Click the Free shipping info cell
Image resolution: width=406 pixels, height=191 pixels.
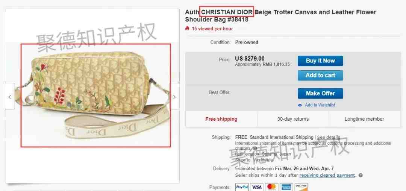(221, 119)
